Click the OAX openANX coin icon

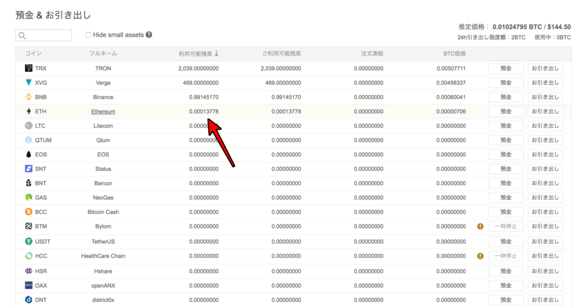click(28, 285)
